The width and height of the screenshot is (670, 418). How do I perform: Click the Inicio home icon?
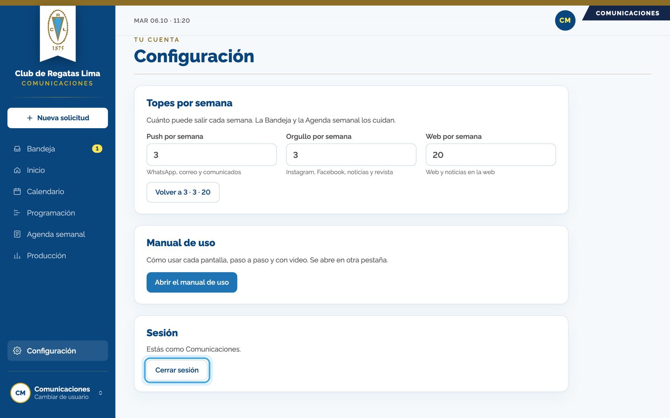(17, 170)
